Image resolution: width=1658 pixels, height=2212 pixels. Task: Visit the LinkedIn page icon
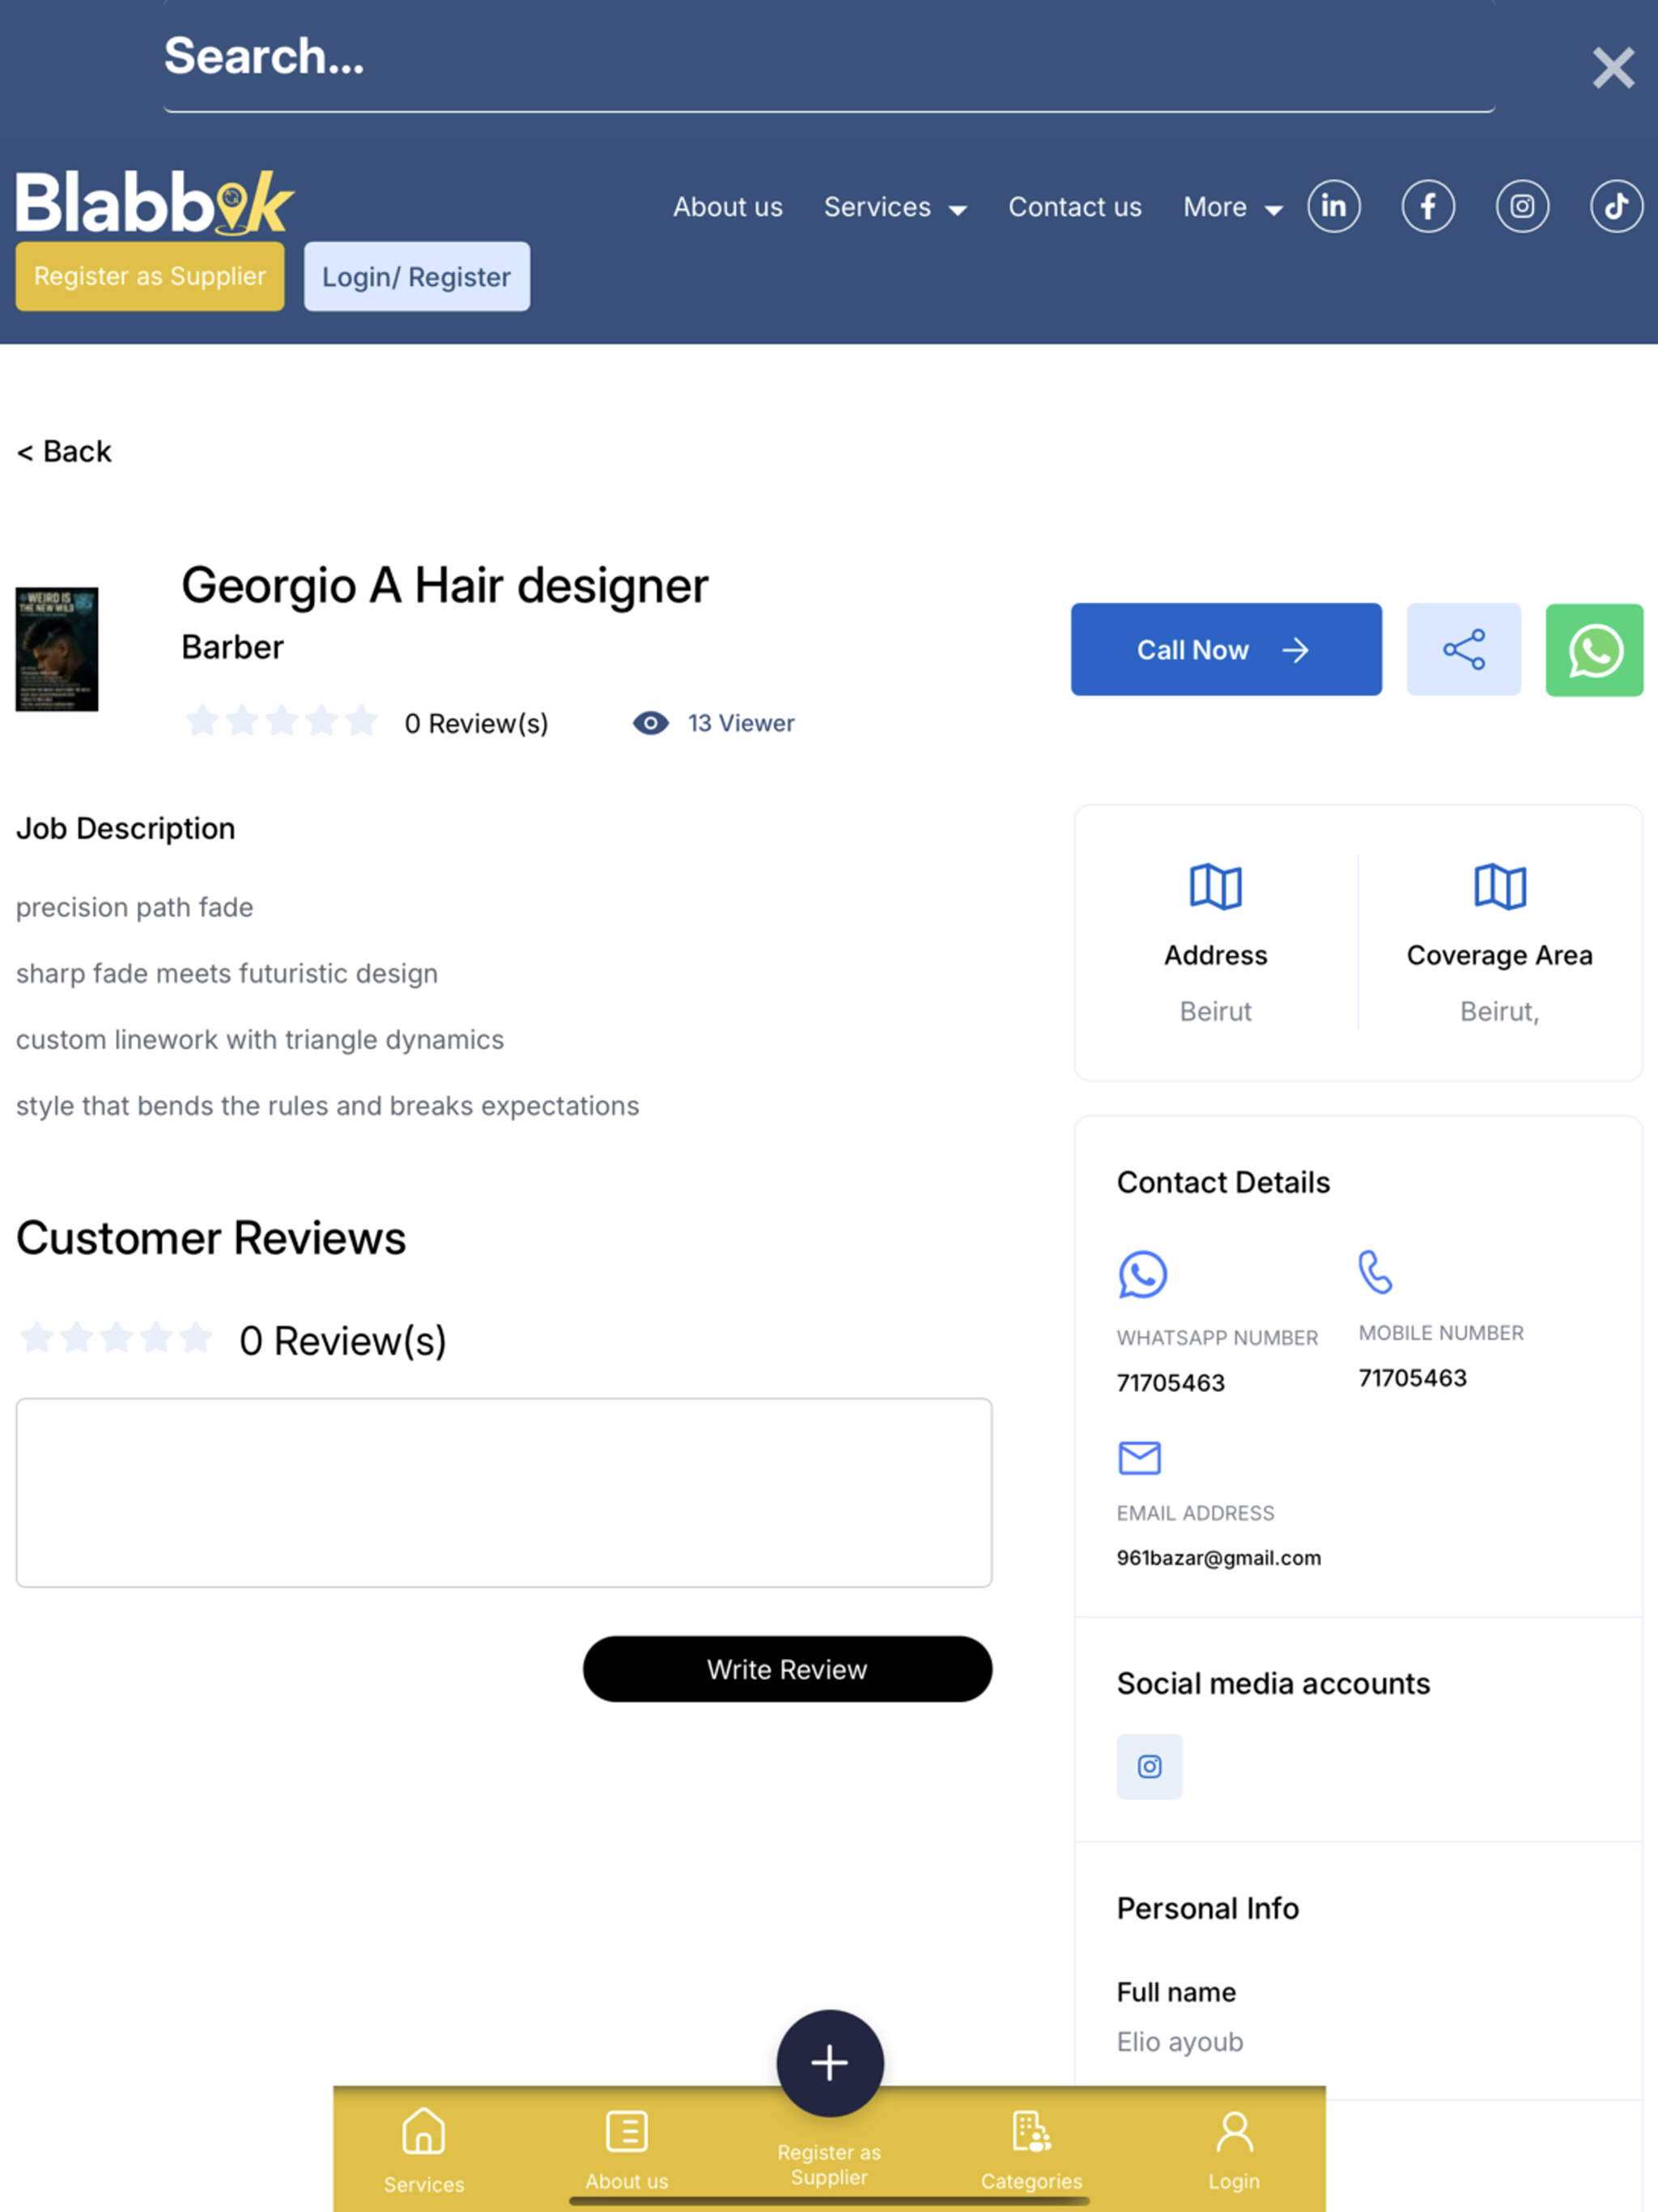tap(1333, 207)
